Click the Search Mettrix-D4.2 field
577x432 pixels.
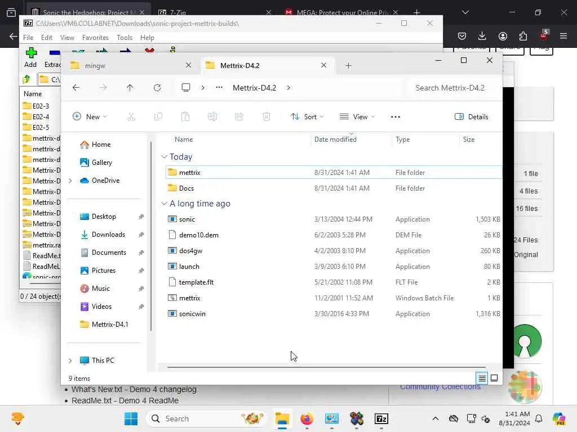(454, 88)
